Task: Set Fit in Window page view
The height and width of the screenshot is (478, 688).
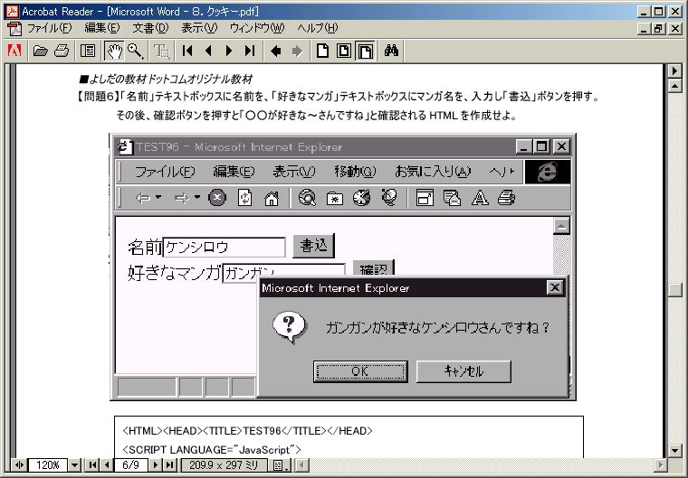Action: [344, 51]
